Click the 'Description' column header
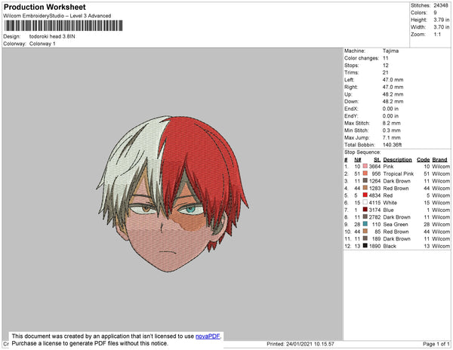453x350 pixels. pyautogui.click(x=398, y=160)
